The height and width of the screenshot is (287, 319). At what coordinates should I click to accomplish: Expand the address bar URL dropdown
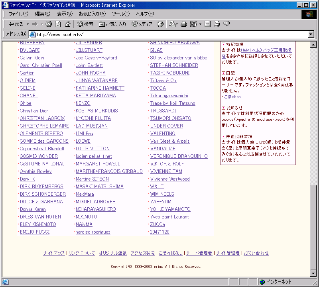pos(311,34)
